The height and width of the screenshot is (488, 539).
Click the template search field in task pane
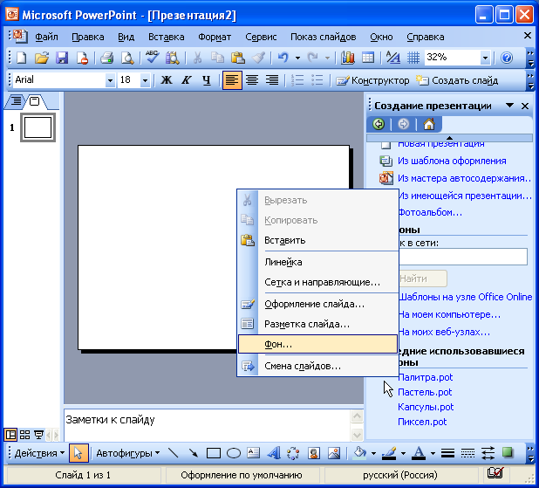463,257
